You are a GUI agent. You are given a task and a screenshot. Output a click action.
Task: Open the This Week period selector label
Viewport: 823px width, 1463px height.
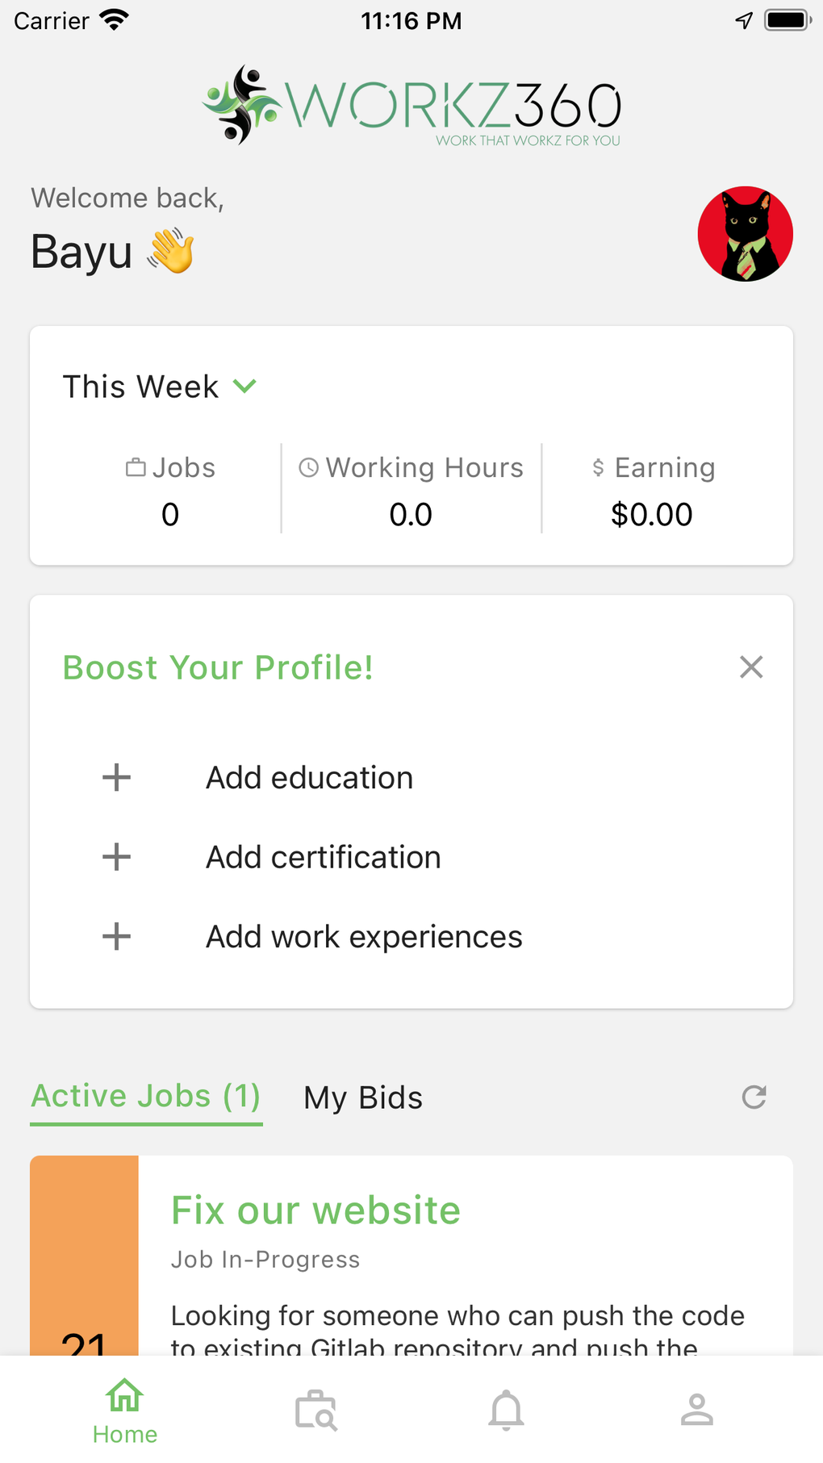coord(140,387)
